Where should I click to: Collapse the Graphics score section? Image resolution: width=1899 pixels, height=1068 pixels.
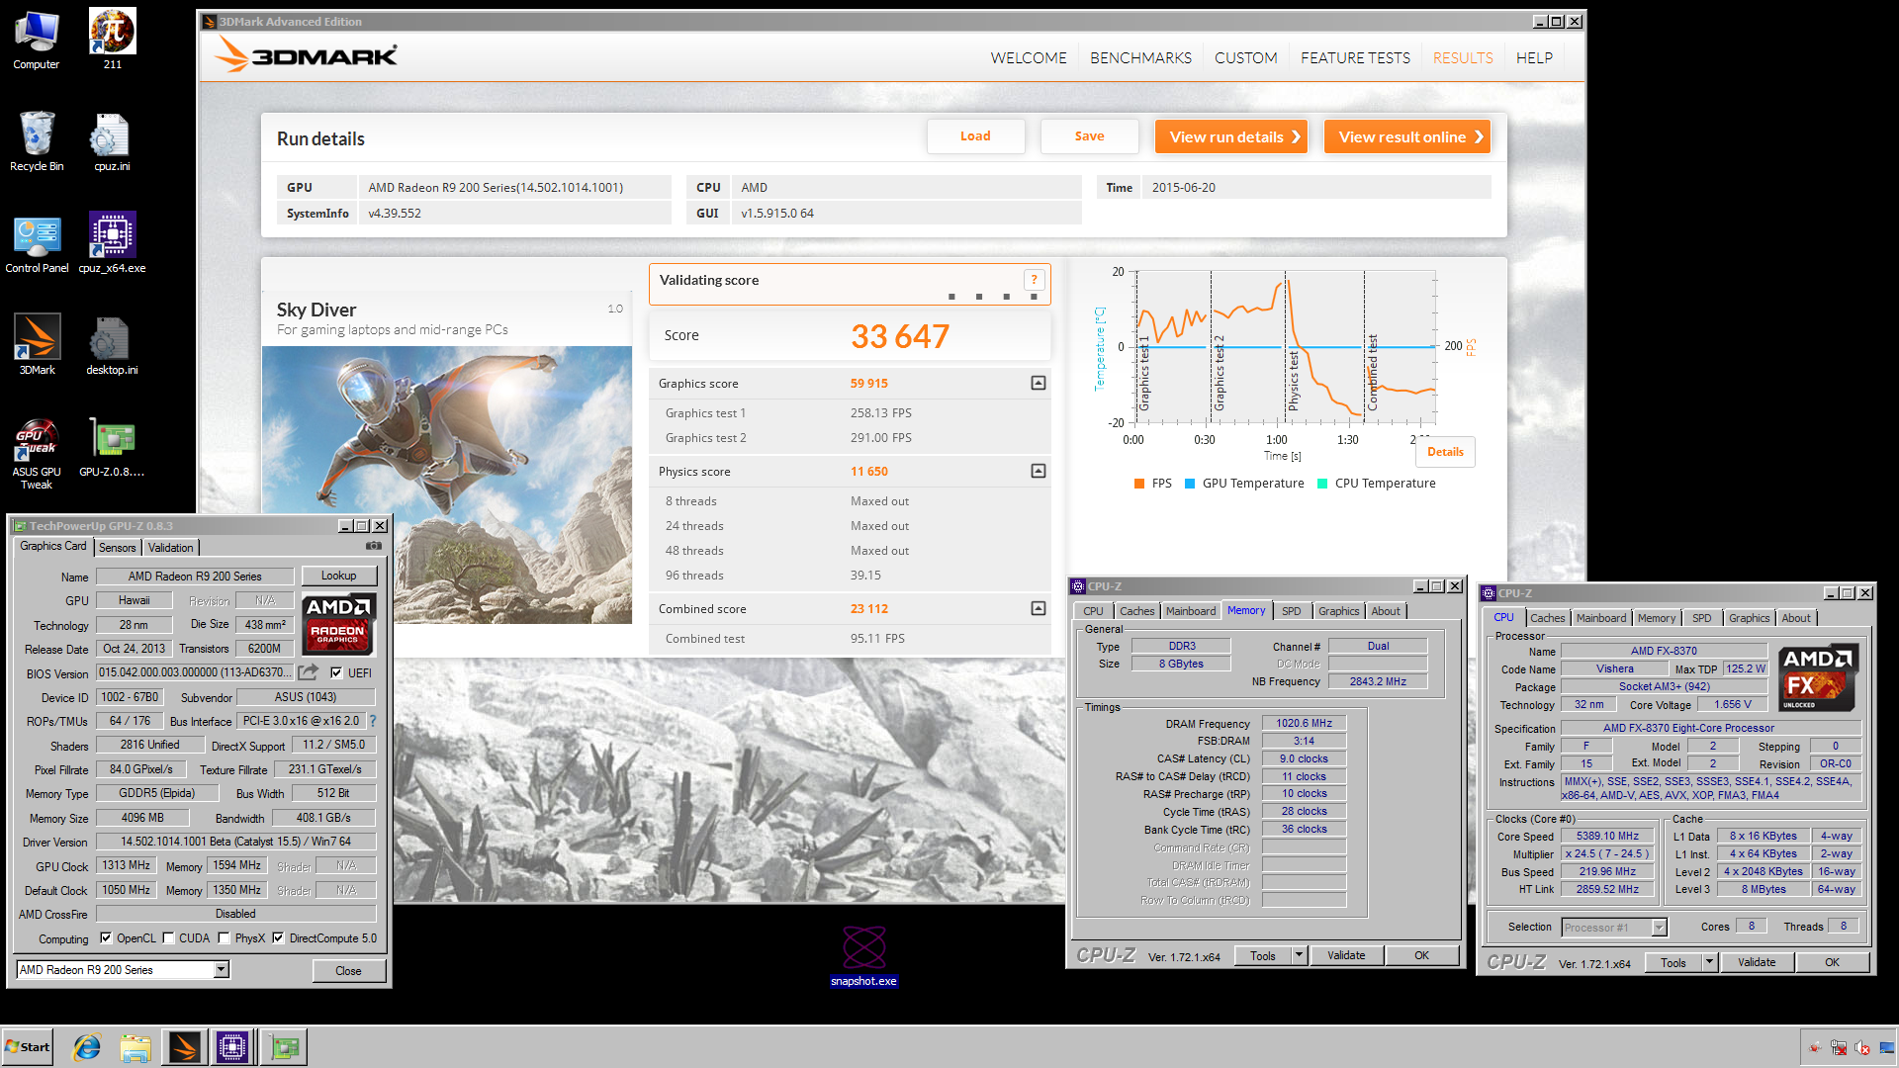[x=1039, y=383]
